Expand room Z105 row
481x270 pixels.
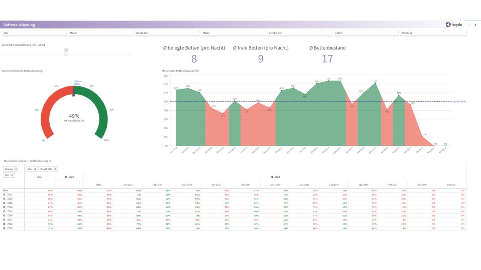pos(4,211)
